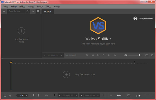Open the 操作(C) menu

pos(40,6)
